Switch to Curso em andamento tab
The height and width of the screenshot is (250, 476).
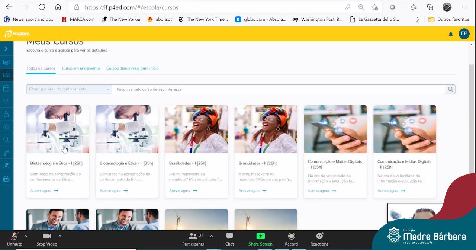[81, 68]
